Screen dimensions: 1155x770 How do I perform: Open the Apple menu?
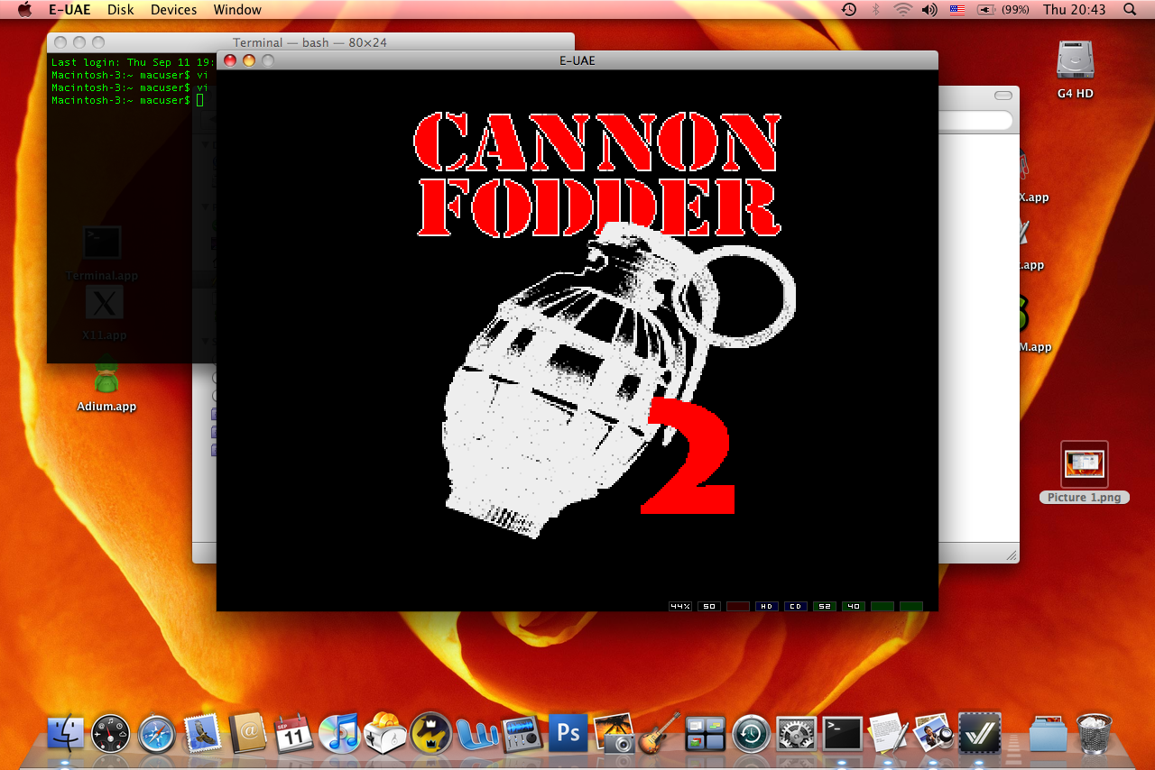click(x=24, y=10)
